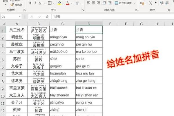The height and width of the screenshot is (116, 174).
Task: Open the Alignment (对齐方式) dialog launcher
Action: tap(136, 10)
